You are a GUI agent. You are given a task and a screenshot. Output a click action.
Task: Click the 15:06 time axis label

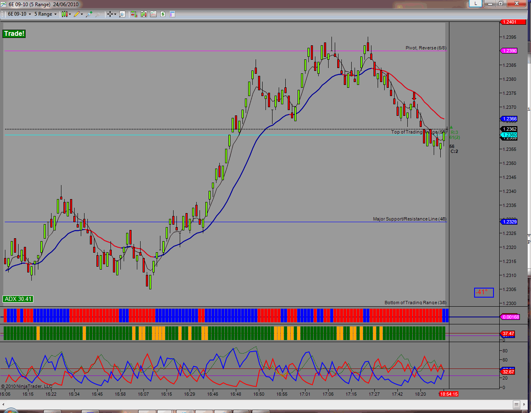6,394
